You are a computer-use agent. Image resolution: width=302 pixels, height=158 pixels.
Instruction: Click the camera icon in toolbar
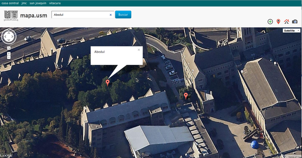click(x=295, y=21)
